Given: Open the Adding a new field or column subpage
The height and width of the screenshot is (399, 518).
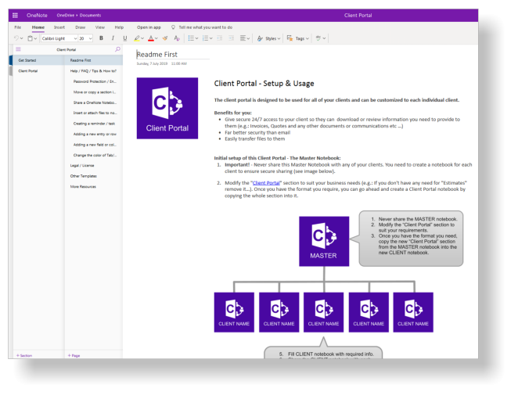Looking at the screenshot, I should coord(94,145).
